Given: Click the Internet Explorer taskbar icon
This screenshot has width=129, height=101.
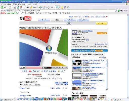Looking at the screenshot, I should [42, 99].
